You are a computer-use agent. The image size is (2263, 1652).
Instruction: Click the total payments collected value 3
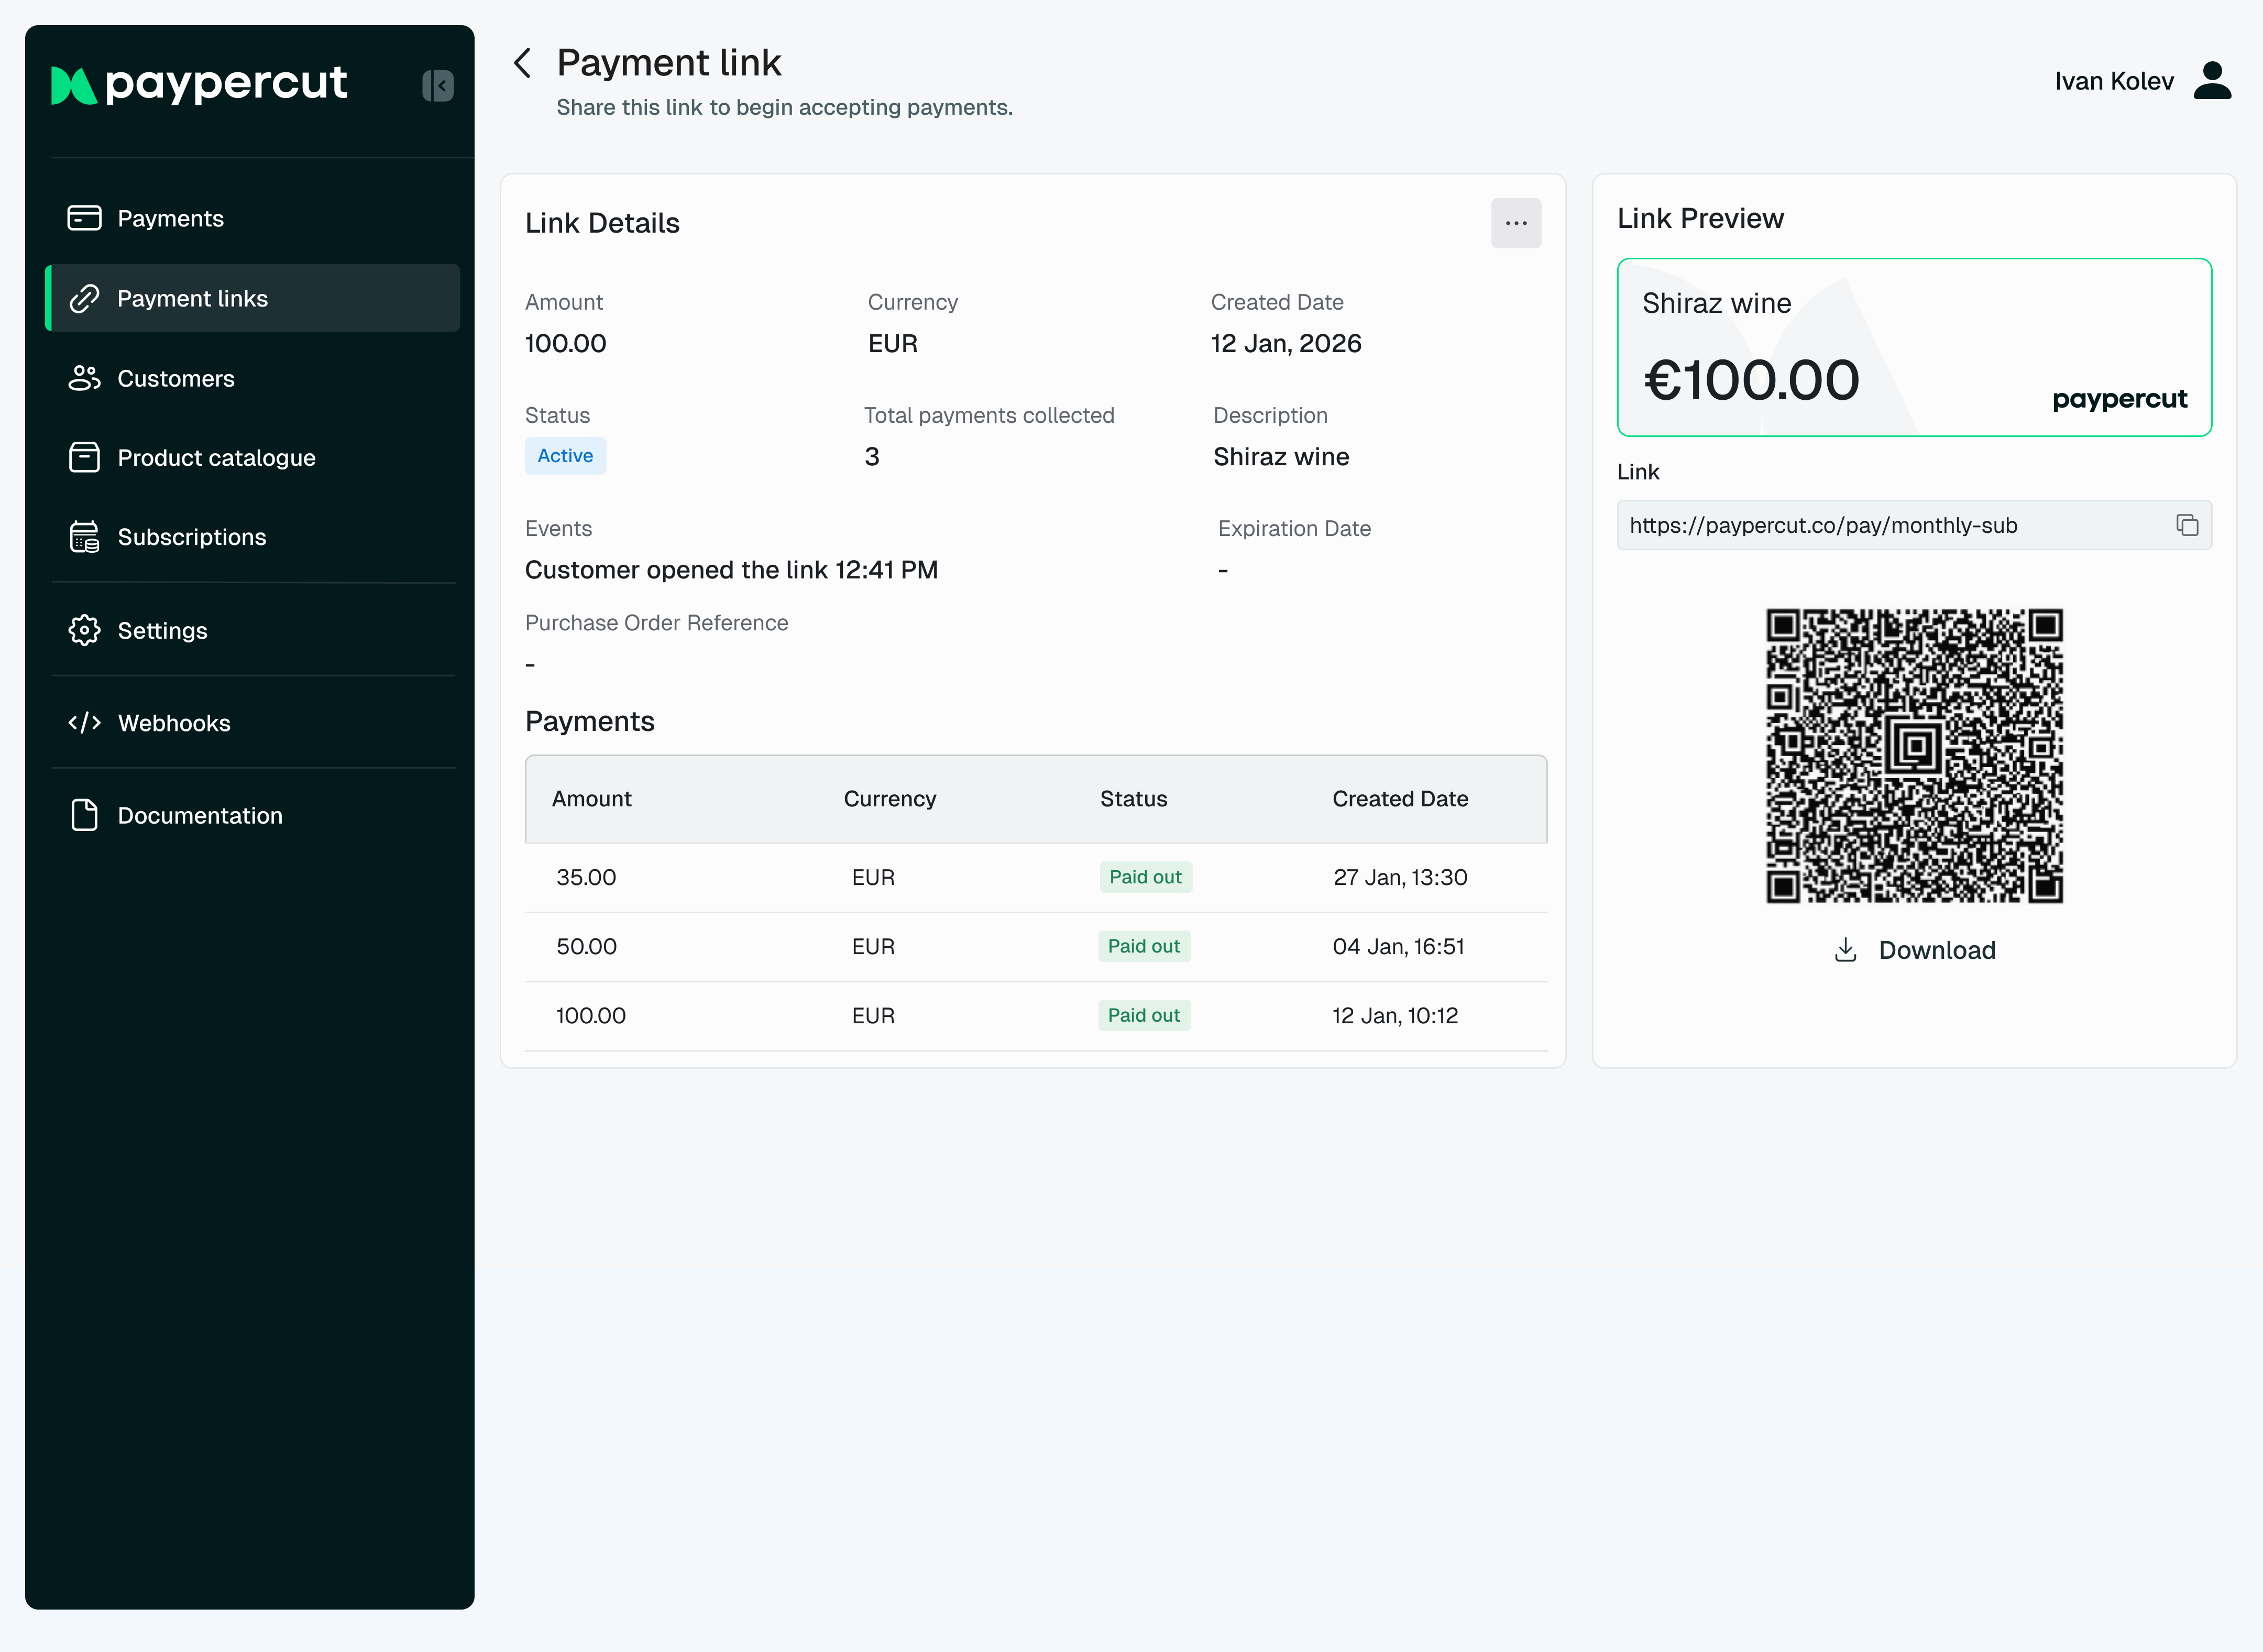(872, 457)
